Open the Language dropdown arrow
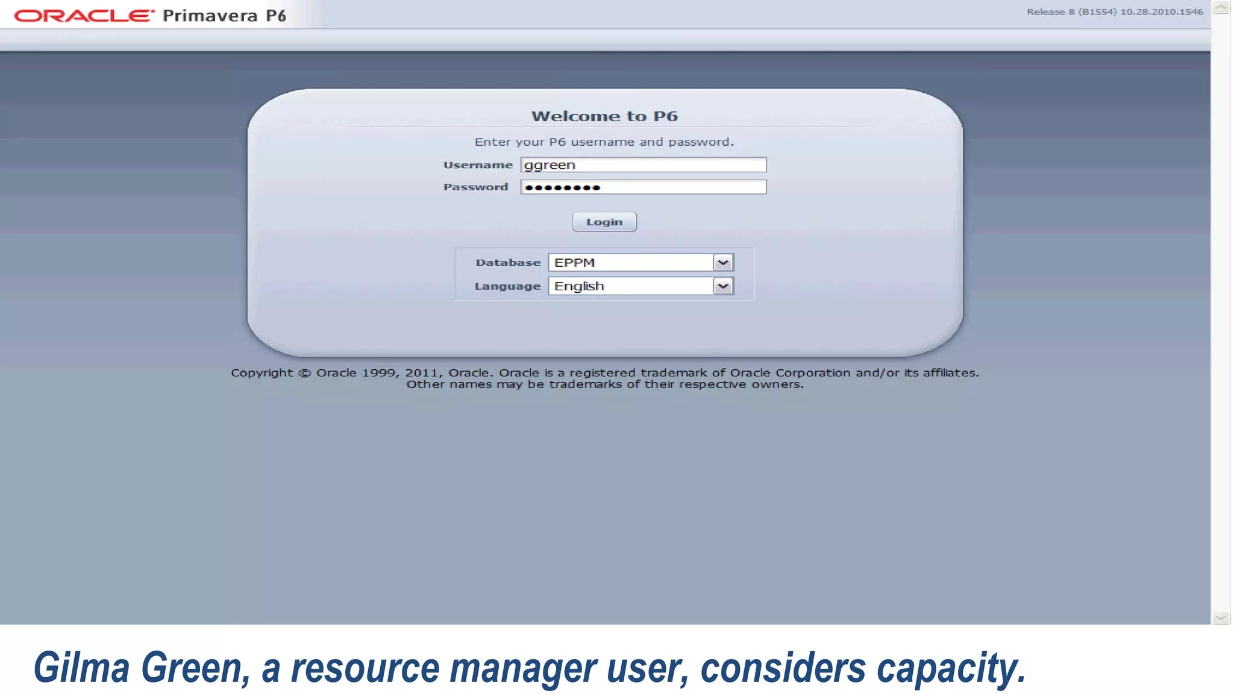This screenshot has width=1234, height=694. click(723, 286)
